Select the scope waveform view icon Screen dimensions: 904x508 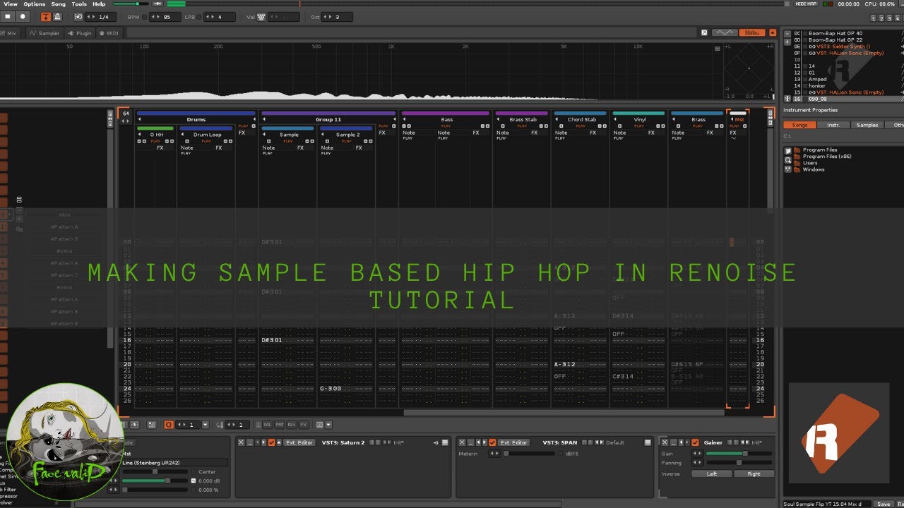point(725,32)
